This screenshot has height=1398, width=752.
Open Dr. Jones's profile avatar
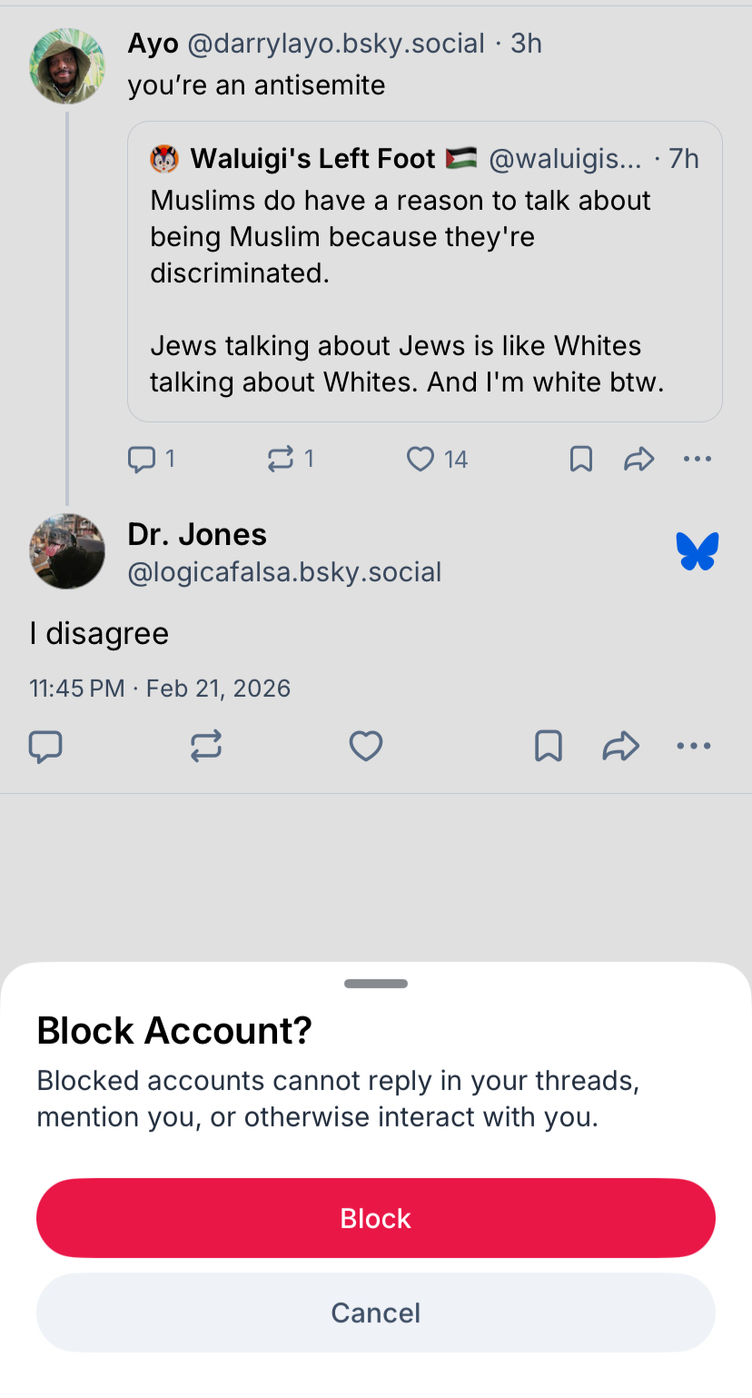coord(67,551)
